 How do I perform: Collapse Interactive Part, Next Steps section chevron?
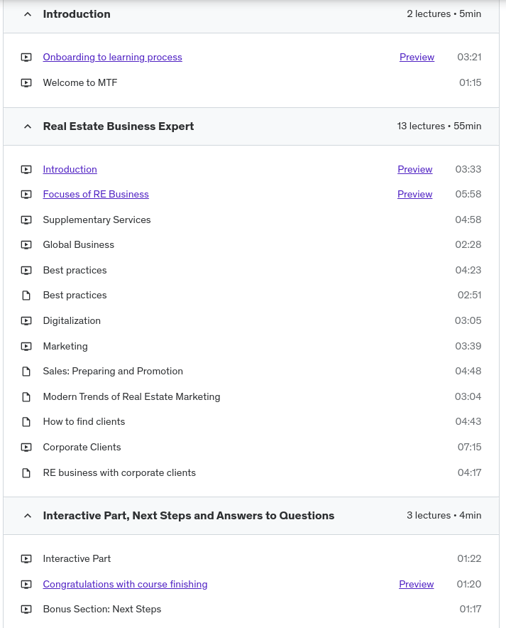28,516
